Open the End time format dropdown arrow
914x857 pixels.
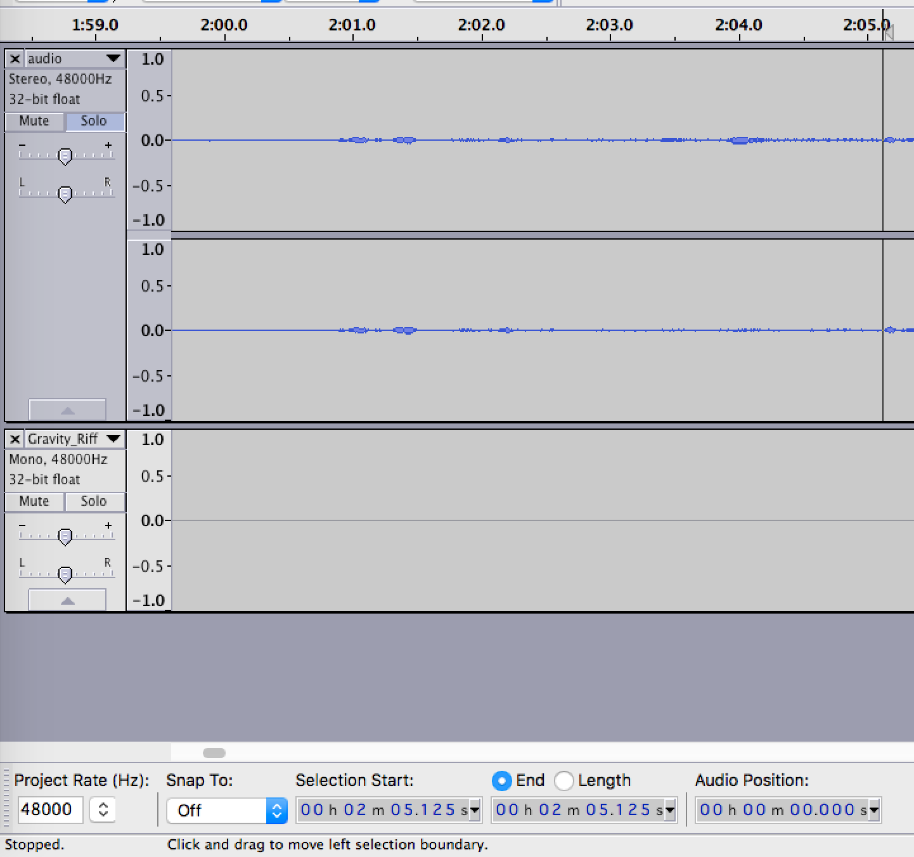670,810
